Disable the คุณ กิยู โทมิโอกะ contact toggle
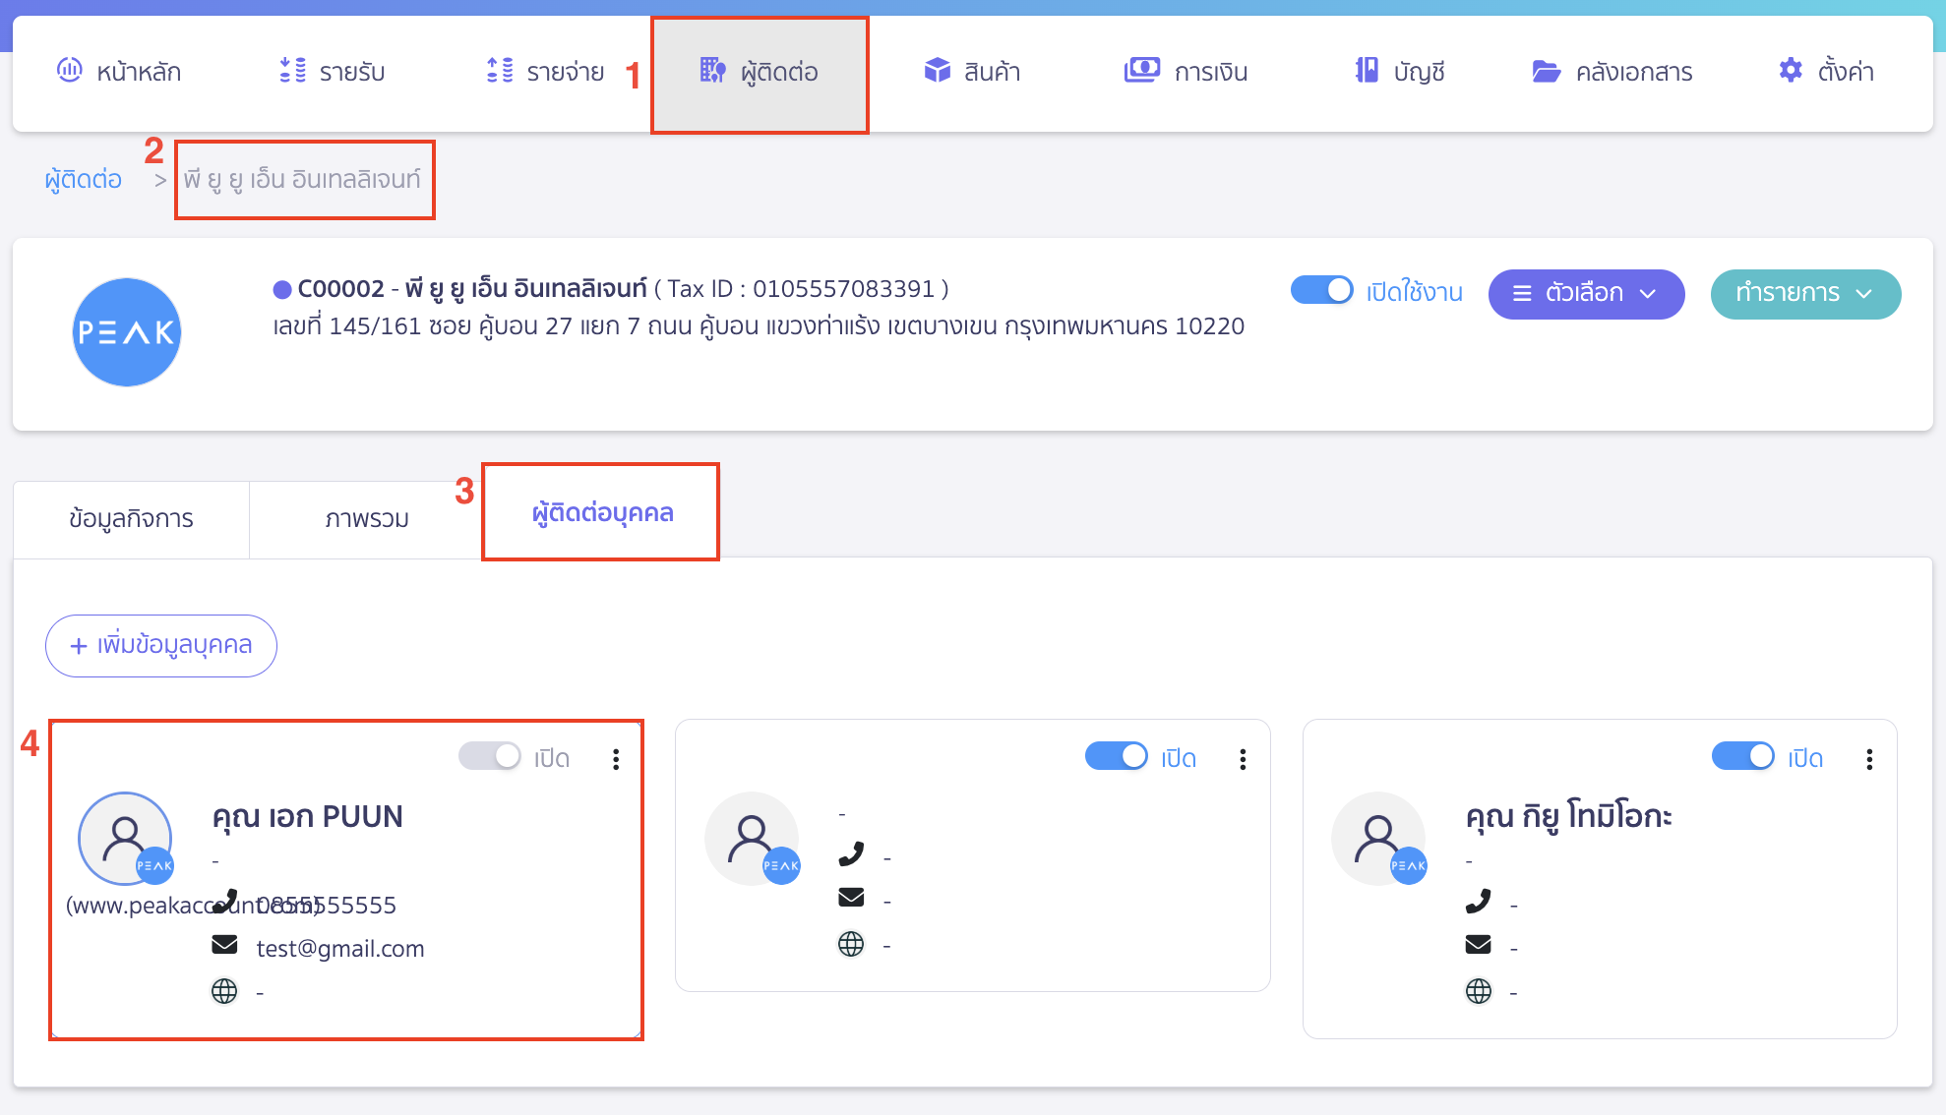Screen dimensions: 1946x1115 (x=1742, y=756)
